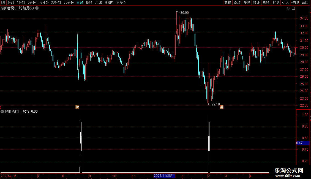Click the 激 marker icon on the chart

tap(222, 107)
